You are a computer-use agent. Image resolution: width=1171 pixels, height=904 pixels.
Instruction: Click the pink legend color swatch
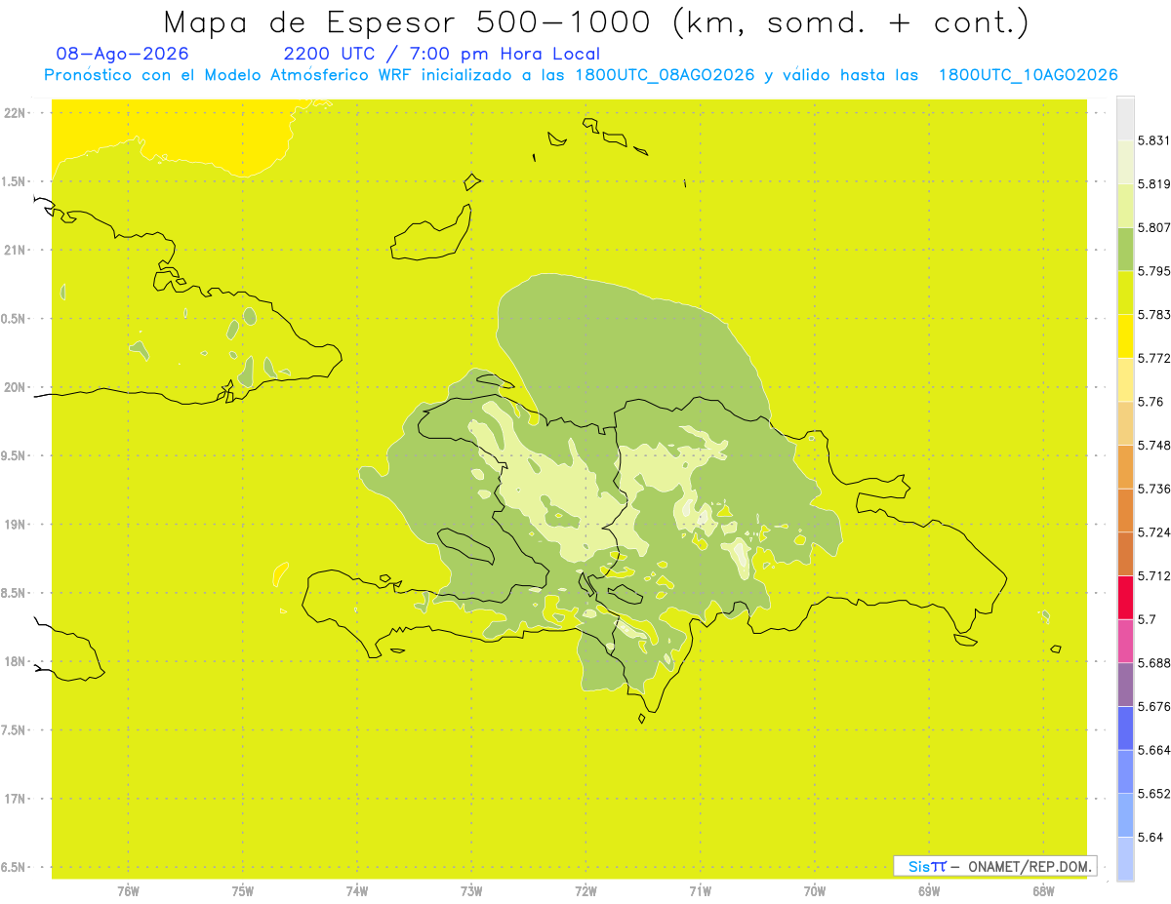coord(1125,641)
